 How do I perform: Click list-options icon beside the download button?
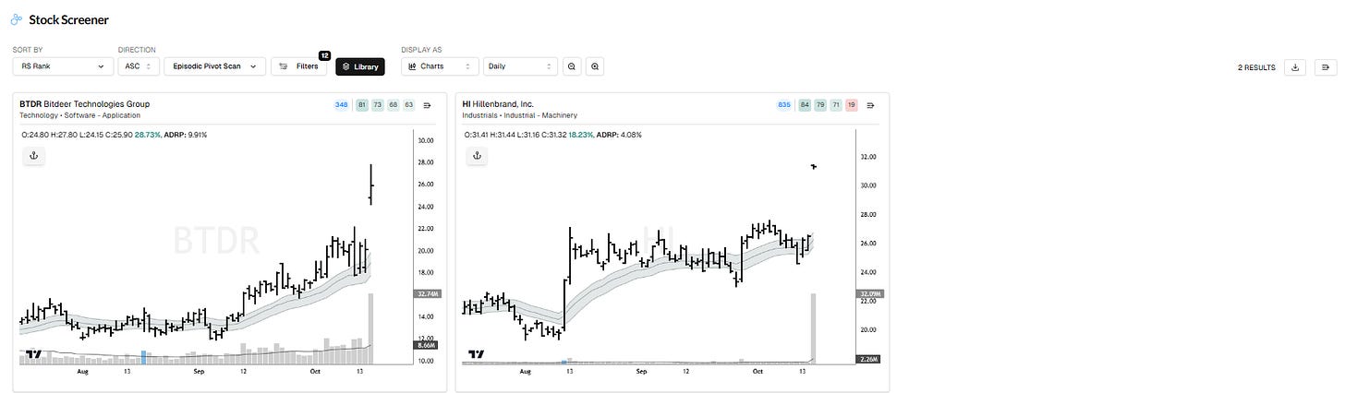pos(1324,67)
